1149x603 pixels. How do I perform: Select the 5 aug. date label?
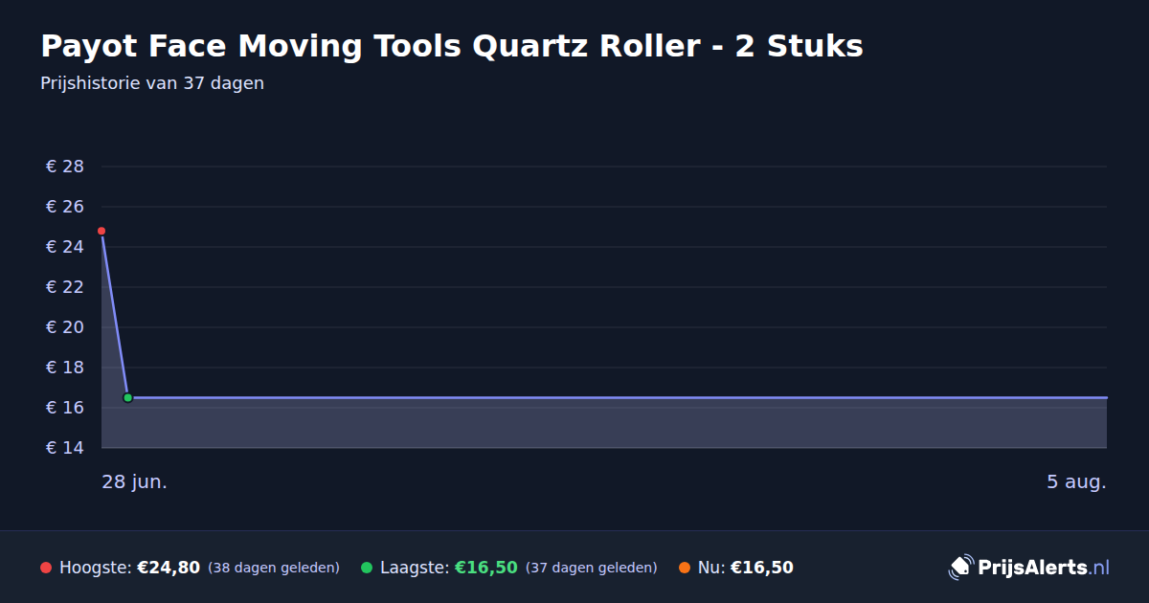click(x=1076, y=481)
